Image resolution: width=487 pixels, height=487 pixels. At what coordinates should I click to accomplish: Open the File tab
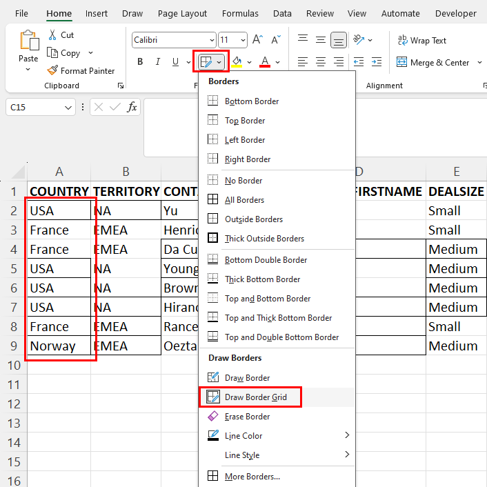(21, 14)
